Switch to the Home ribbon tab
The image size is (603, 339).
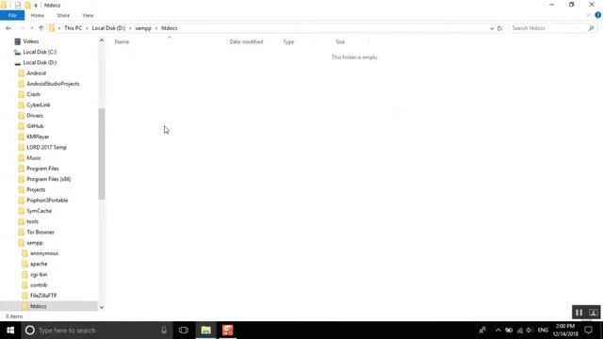click(38, 15)
